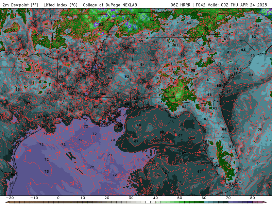
Task: Click the "2m Dewpoint (°F)" title text
Action: pyautogui.click(x=20, y=5)
